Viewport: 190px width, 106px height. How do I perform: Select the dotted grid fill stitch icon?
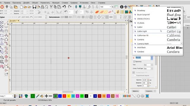[107, 17]
